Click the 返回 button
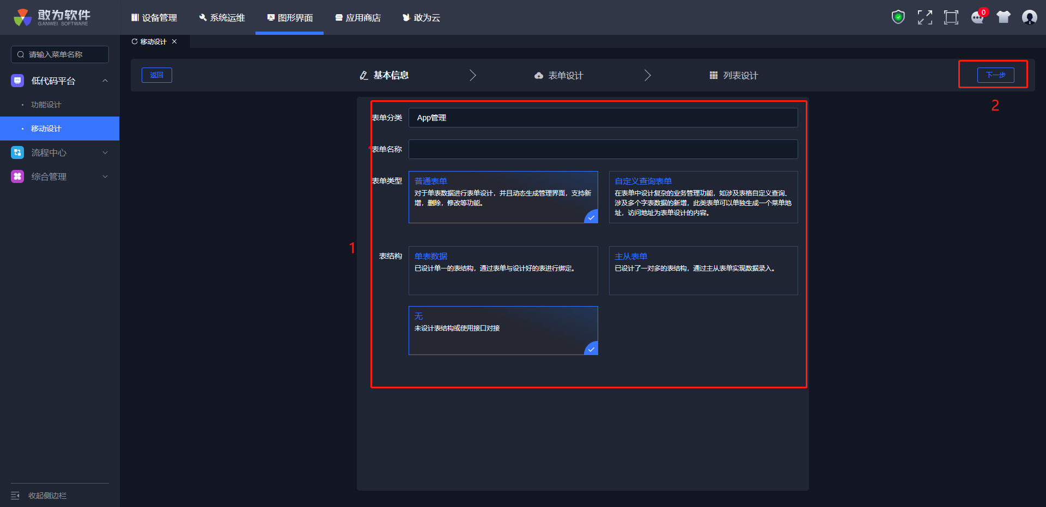This screenshot has width=1046, height=507. point(157,75)
